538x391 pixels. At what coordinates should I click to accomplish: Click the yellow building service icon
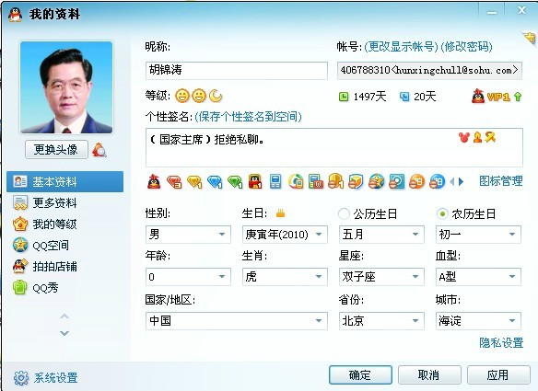[x=336, y=181]
